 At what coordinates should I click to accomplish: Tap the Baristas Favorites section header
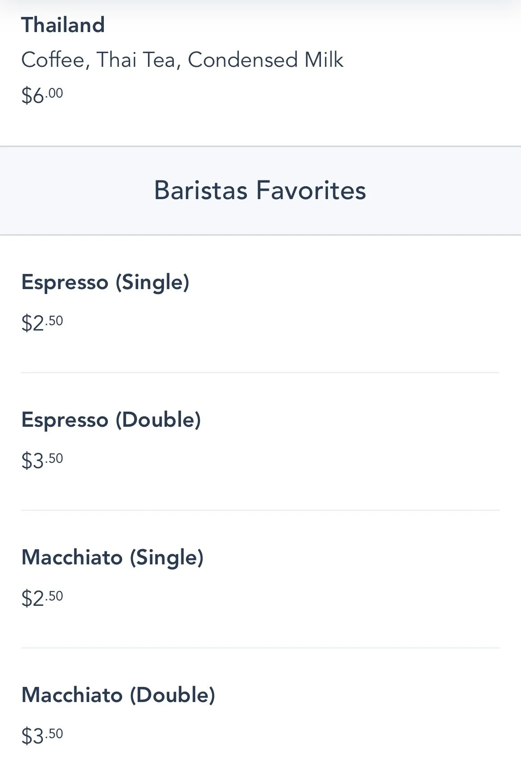pos(260,191)
